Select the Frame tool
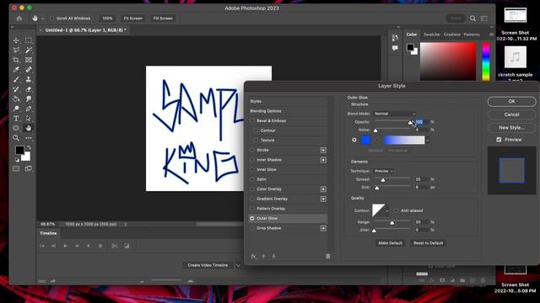The image size is (540, 303). [29, 60]
